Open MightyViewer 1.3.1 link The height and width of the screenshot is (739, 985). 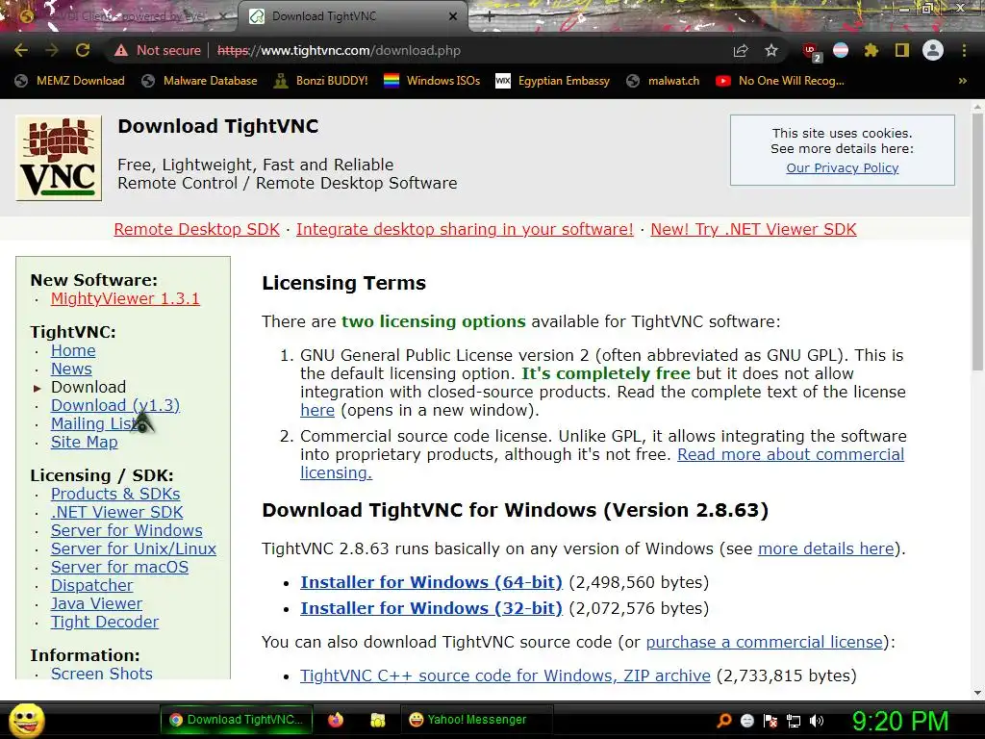125,298
